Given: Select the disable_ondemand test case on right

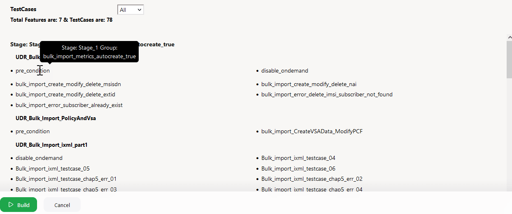Looking at the screenshot, I should [285, 71].
